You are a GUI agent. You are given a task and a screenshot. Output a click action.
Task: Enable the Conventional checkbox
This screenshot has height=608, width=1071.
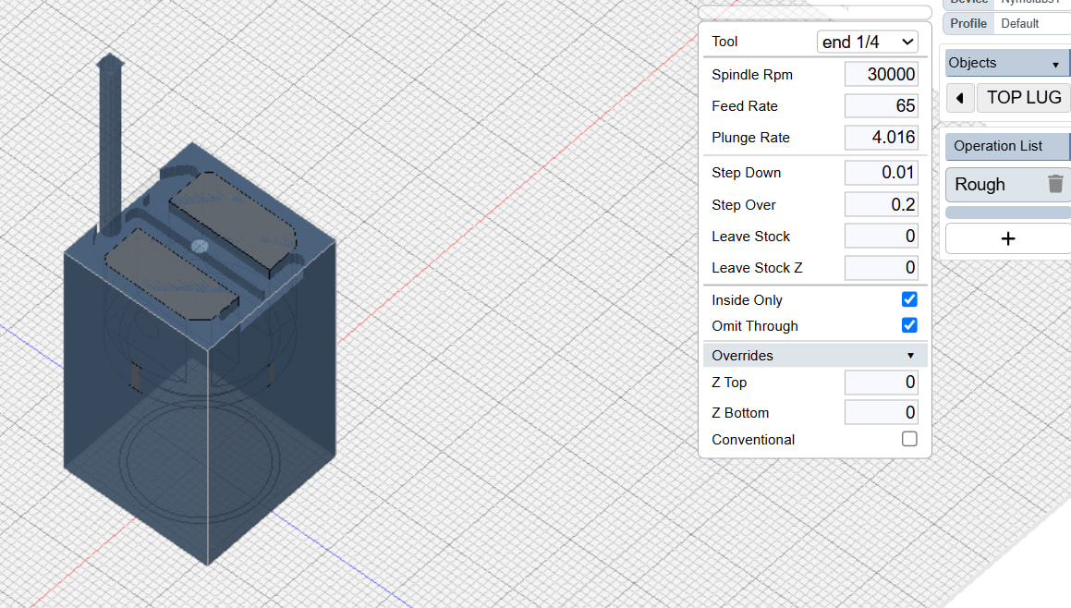coord(909,439)
